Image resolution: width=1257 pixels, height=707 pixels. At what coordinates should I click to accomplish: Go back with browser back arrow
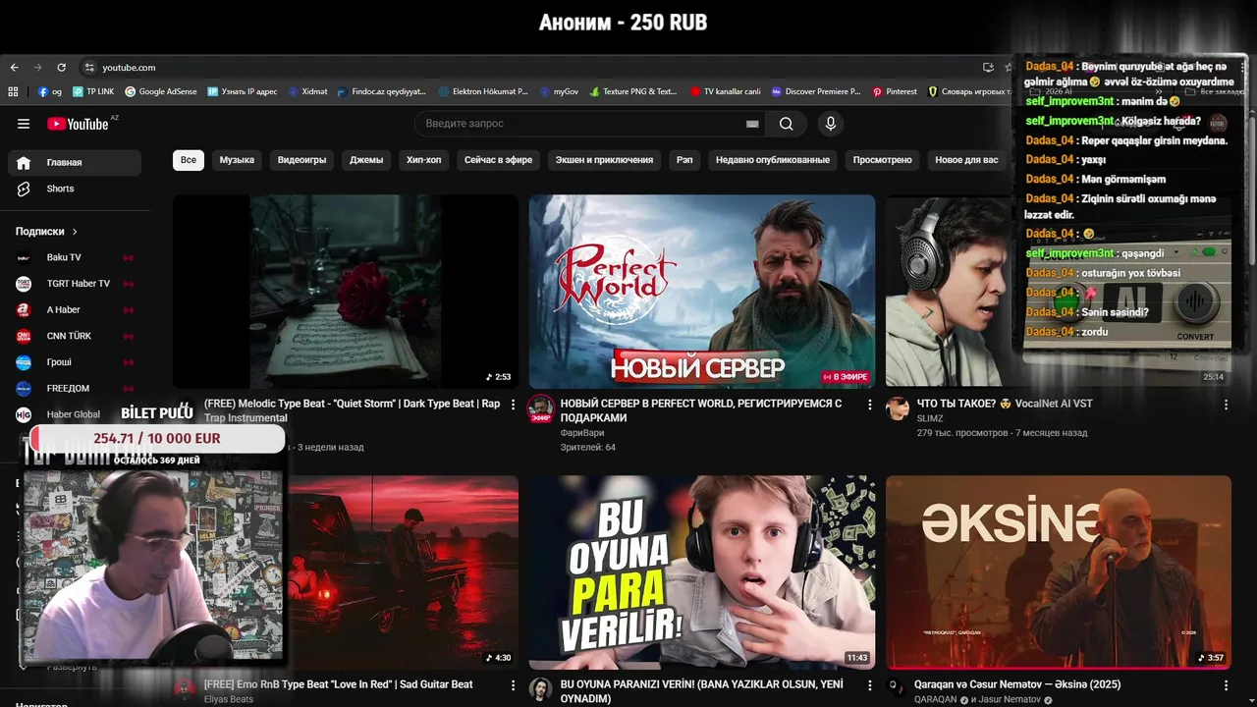(14, 68)
